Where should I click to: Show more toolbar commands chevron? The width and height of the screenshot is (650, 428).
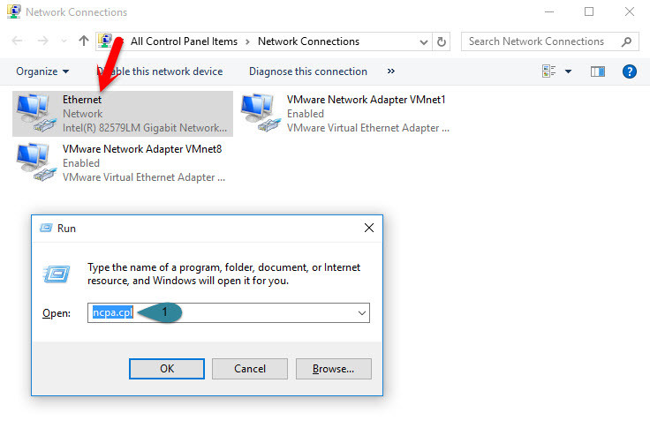(390, 71)
